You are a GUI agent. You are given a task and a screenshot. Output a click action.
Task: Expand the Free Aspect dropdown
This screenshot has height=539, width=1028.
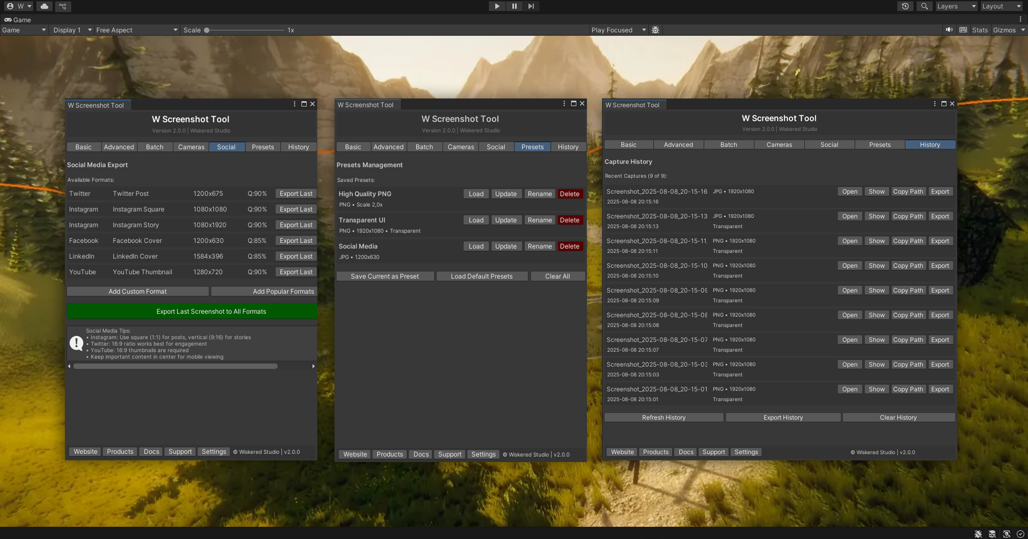(x=136, y=30)
